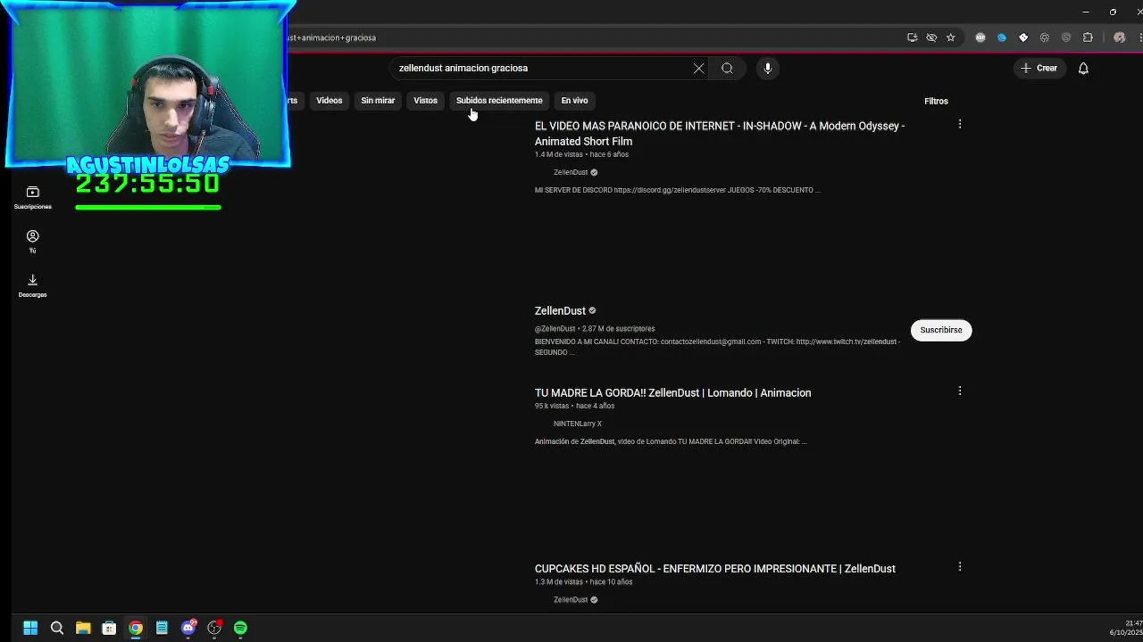Select the Vistos filter chip

pos(425,101)
